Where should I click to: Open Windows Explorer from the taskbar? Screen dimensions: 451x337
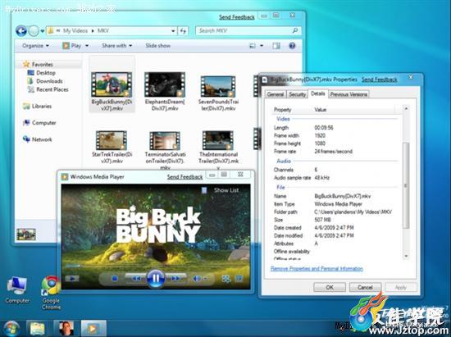(38, 328)
